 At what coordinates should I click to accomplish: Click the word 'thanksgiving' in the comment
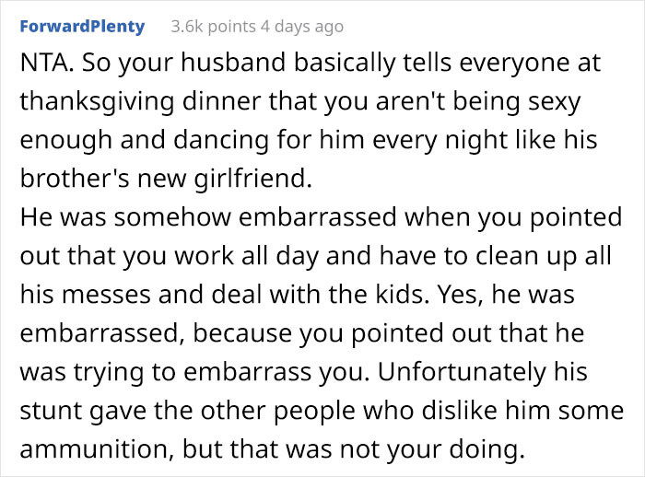click(x=97, y=102)
